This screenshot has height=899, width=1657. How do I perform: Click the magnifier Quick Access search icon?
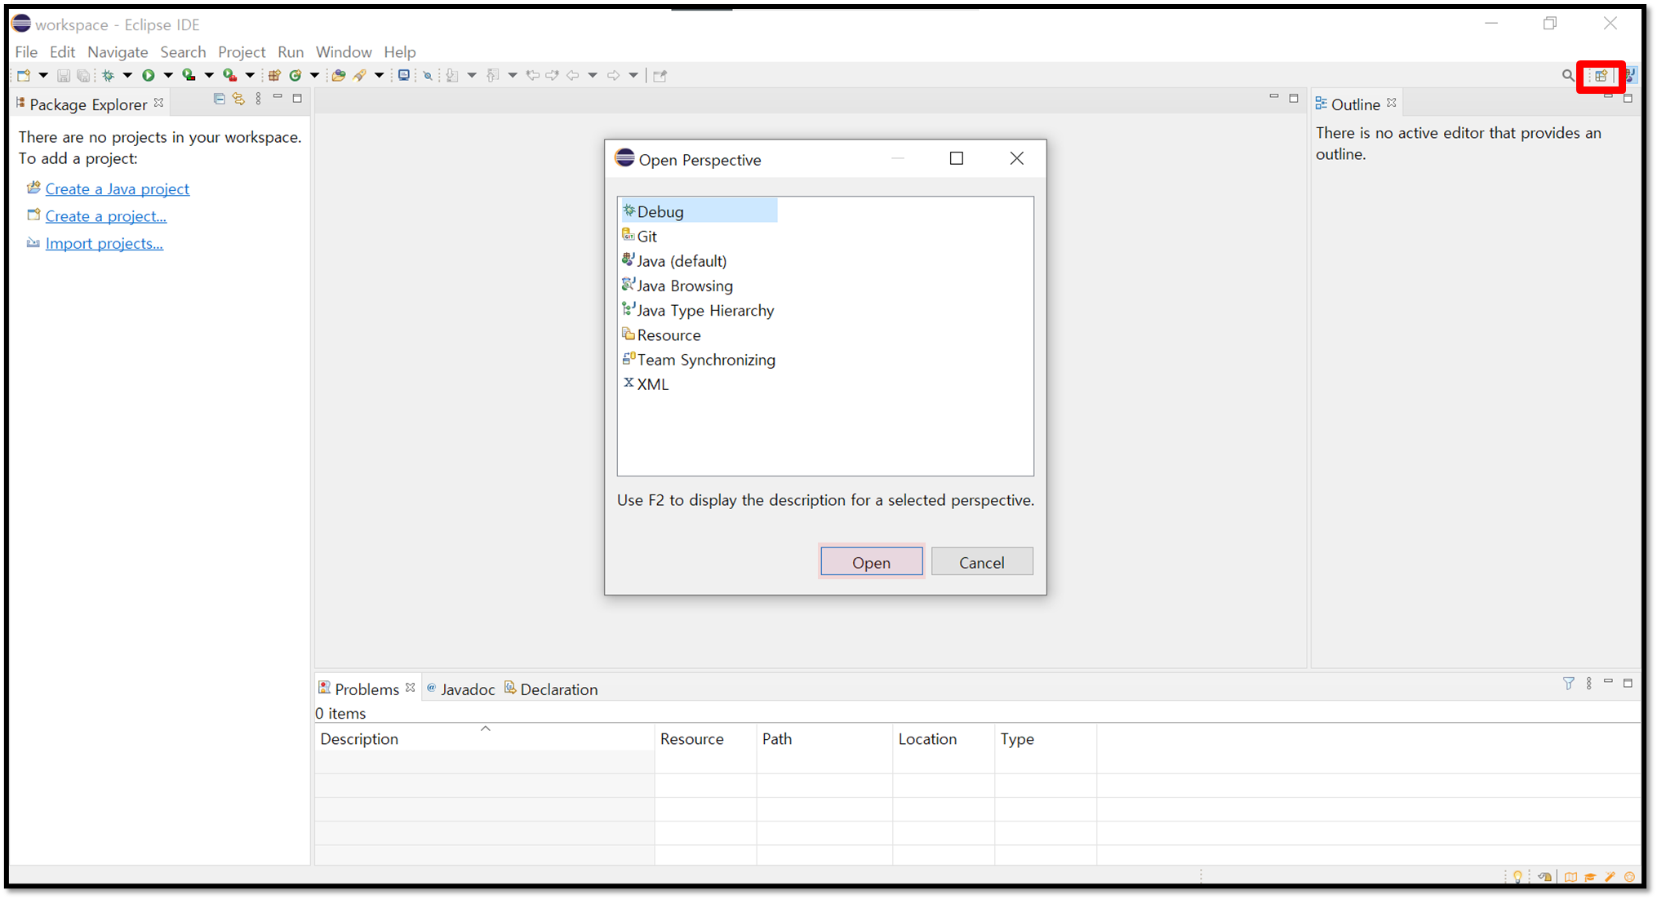(1567, 75)
